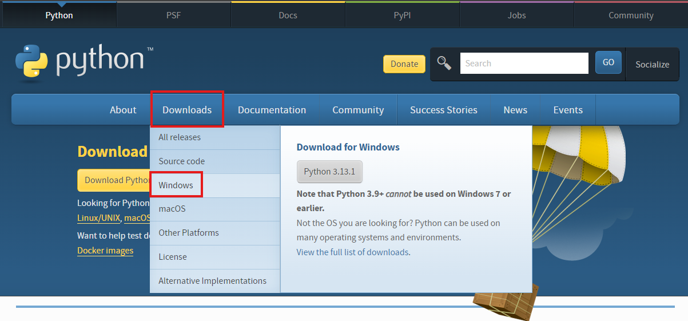Select Alternative Implementations in dropdown

point(215,281)
